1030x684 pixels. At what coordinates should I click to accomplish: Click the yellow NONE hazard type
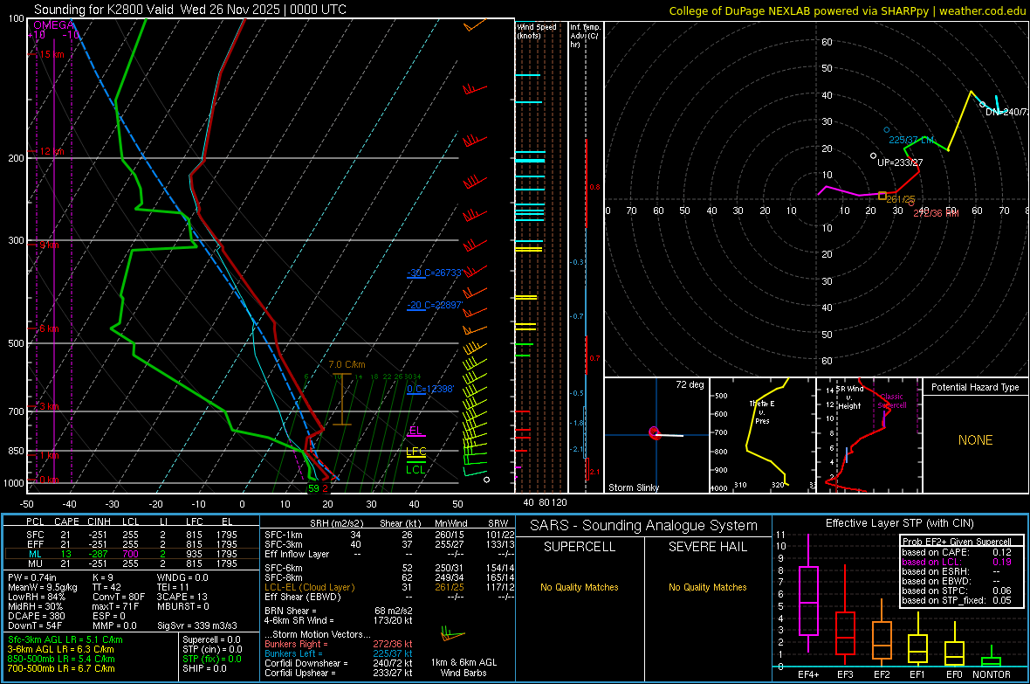[x=975, y=440]
